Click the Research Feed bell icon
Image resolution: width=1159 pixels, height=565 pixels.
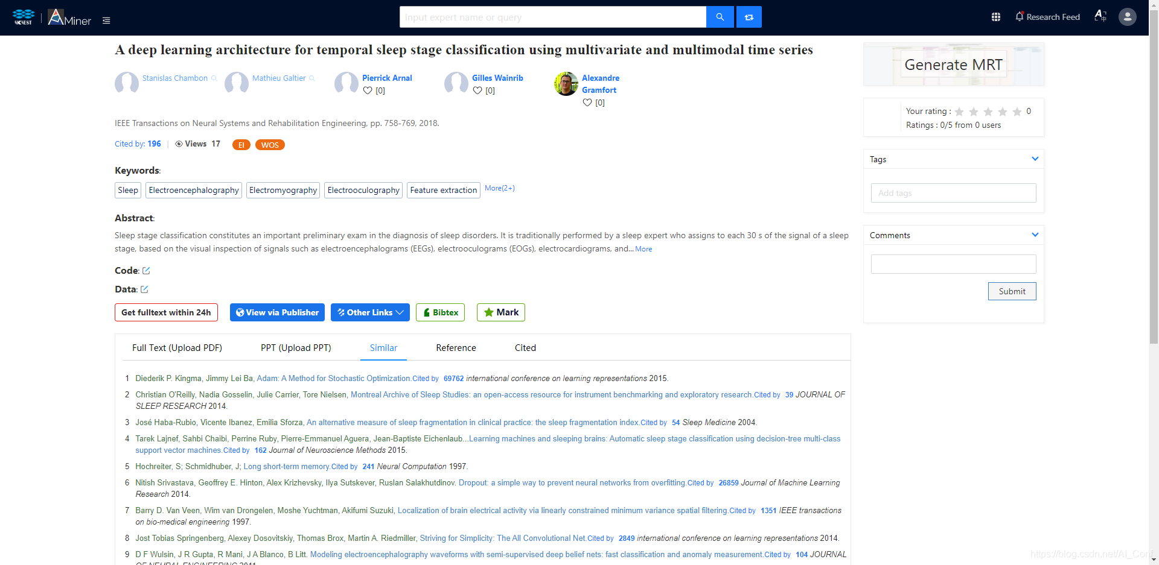(x=1020, y=16)
